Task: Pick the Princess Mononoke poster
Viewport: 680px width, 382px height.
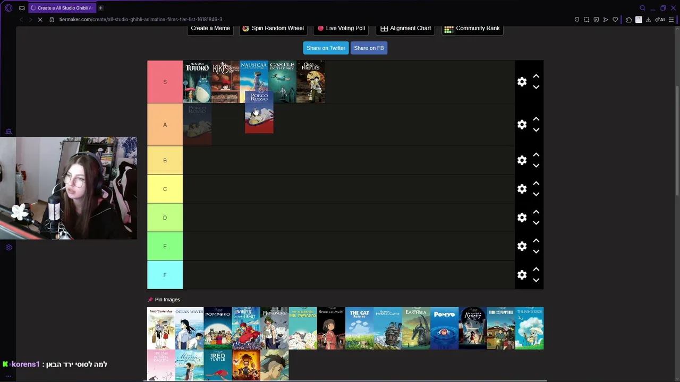Action: pos(274,328)
